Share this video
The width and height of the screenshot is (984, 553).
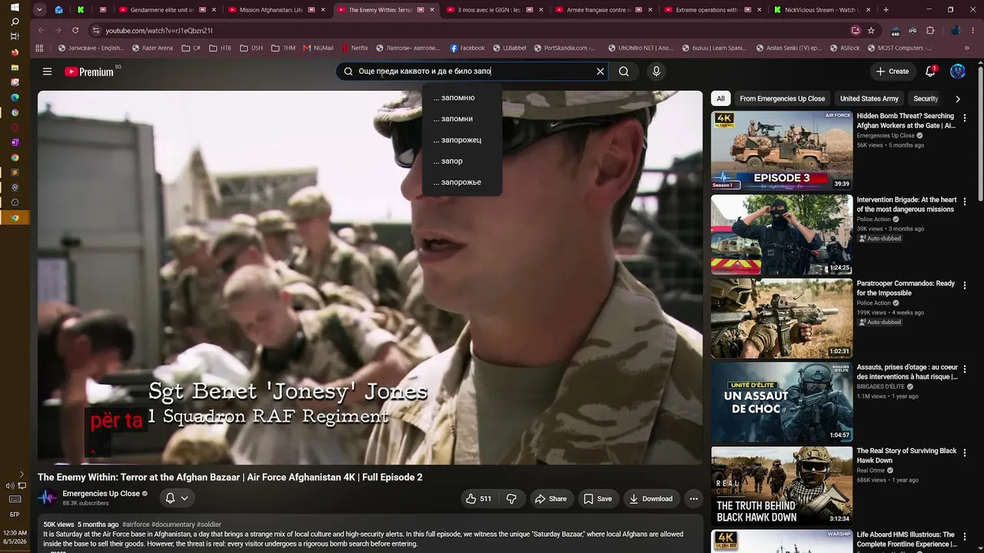pos(550,498)
